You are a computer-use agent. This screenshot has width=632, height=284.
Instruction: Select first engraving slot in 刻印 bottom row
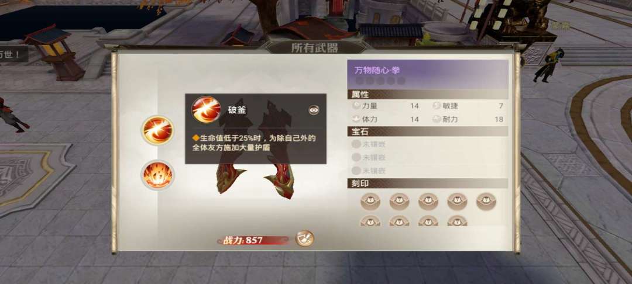(370, 221)
